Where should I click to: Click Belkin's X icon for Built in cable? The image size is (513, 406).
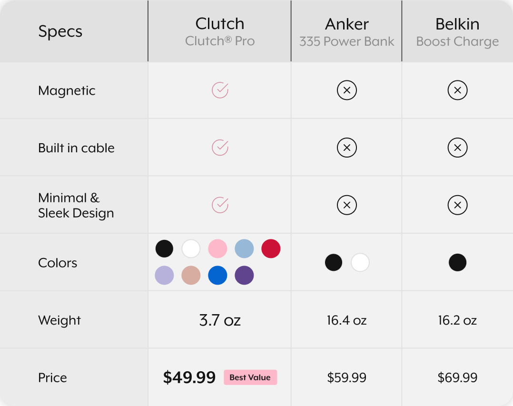point(457,148)
